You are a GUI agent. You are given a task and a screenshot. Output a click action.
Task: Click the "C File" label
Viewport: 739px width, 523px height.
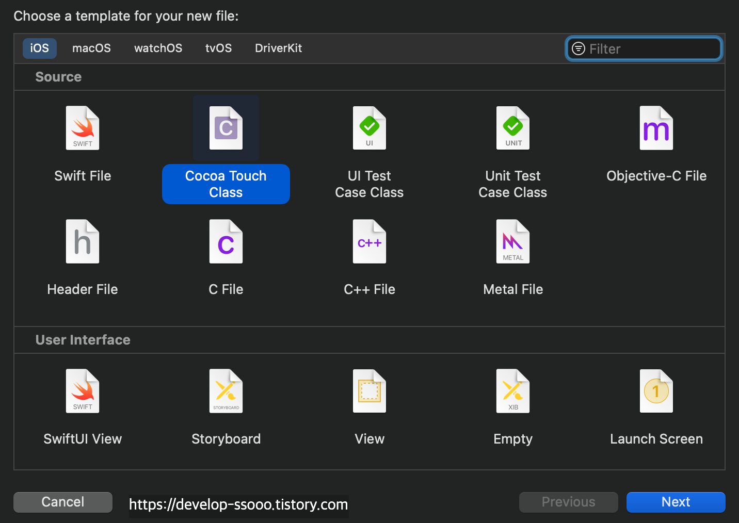(x=226, y=289)
